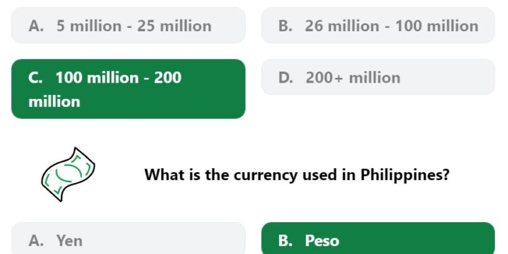Click the word "Philippines?" in the question
The width and height of the screenshot is (508, 254).
point(405,175)
